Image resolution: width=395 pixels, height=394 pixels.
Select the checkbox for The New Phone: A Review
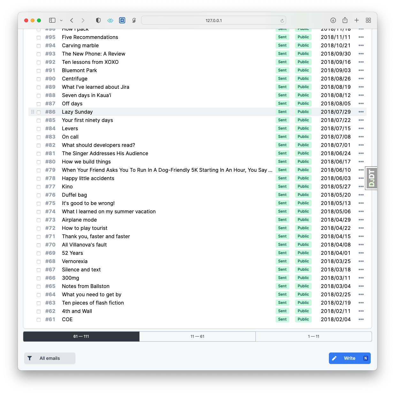[x=39, y=54]
